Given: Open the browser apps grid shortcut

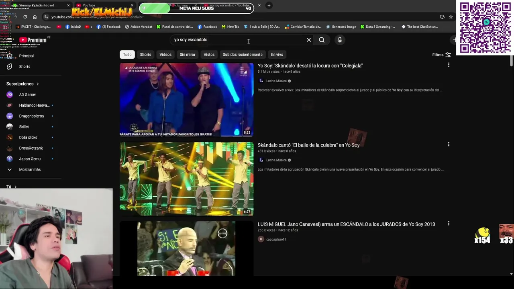Looking at the screenshot, I should [6, 27].
